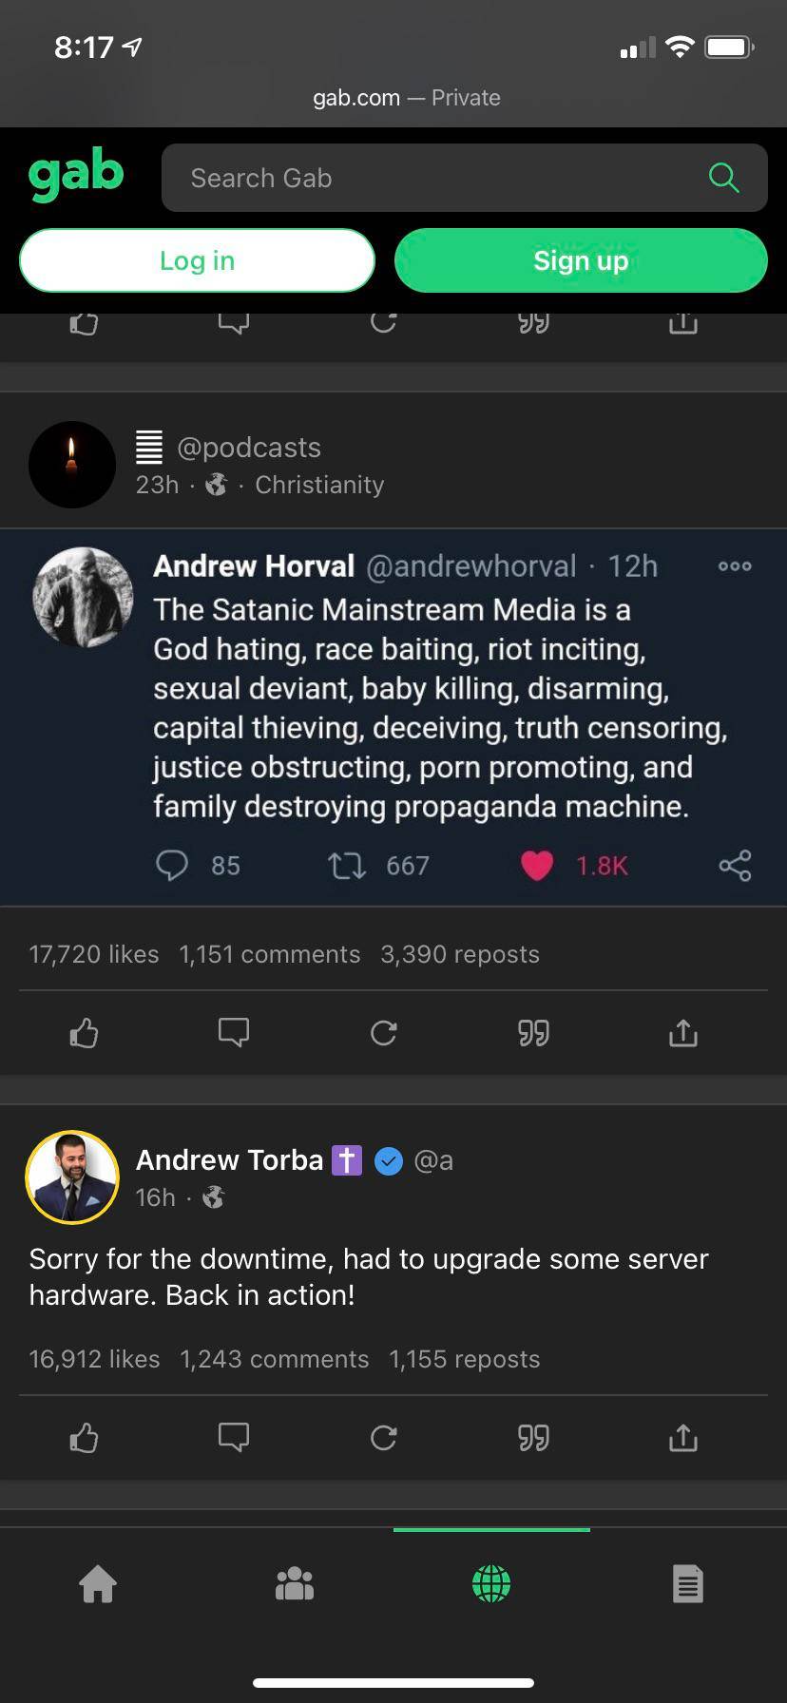Viewport: 787px width, 1703px height.
Task: Repost the @podcasts Christianity post
Action: (384, 1033)
